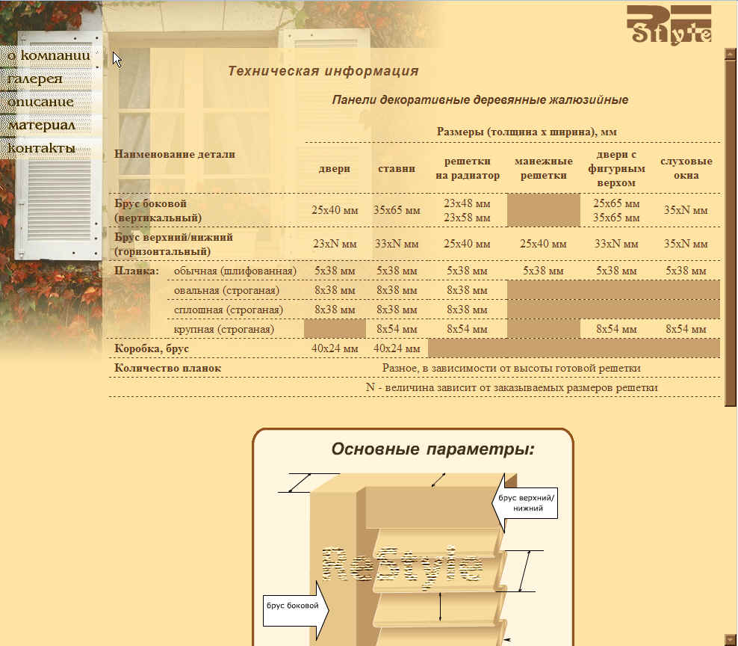
Task: Click the R Style logo at top right
Action: [x=669, y=24]
